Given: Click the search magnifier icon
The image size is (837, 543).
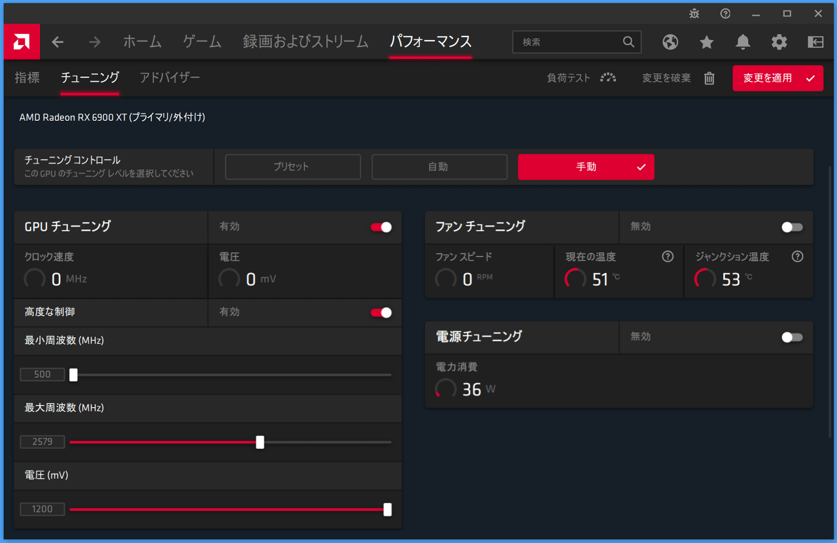Looking at the screenshot, I should click(628, 42).
